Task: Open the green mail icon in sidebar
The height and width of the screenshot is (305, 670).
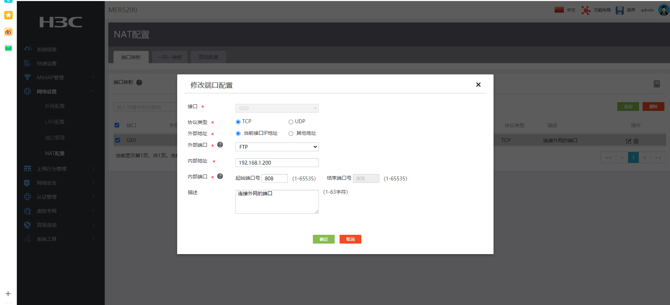Action: click(x=8, y=48)
